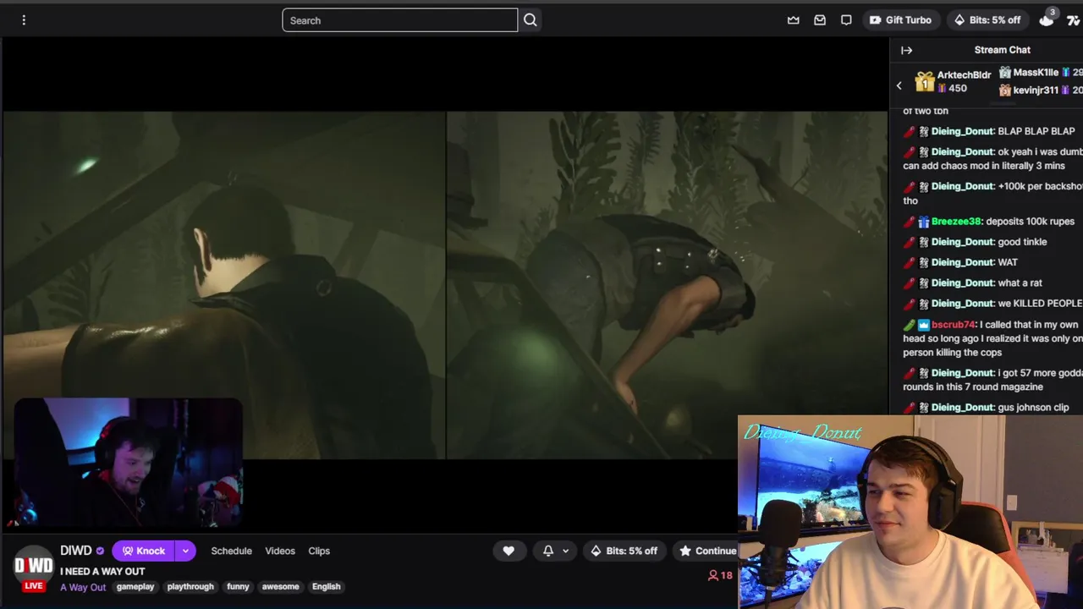
Task: Click the notification bell icon
Action: [548, 551]
